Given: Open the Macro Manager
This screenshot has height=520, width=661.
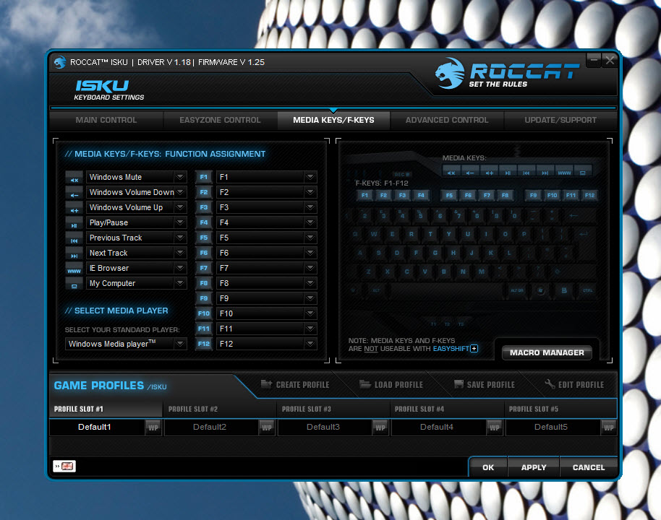Looking at the screenshot, I should point(547,353).
